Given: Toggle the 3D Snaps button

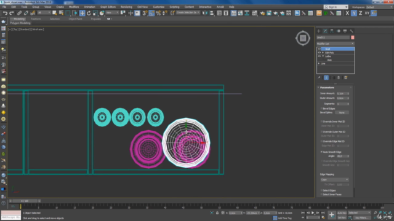Looking at the screenshot, I should tap(145, 13).
